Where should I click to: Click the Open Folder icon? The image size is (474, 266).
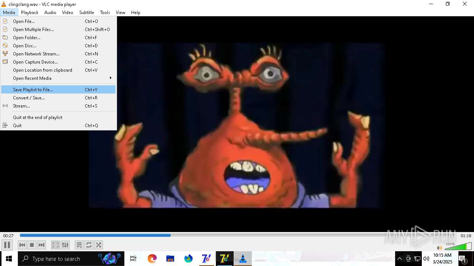(x=5, y=38)
